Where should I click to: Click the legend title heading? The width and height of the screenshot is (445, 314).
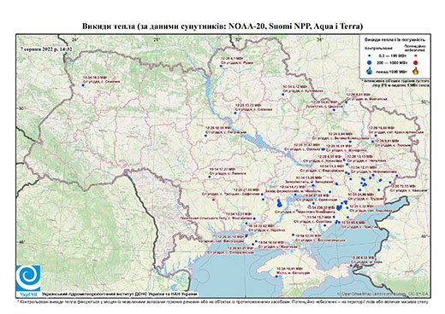coord(395,40)
